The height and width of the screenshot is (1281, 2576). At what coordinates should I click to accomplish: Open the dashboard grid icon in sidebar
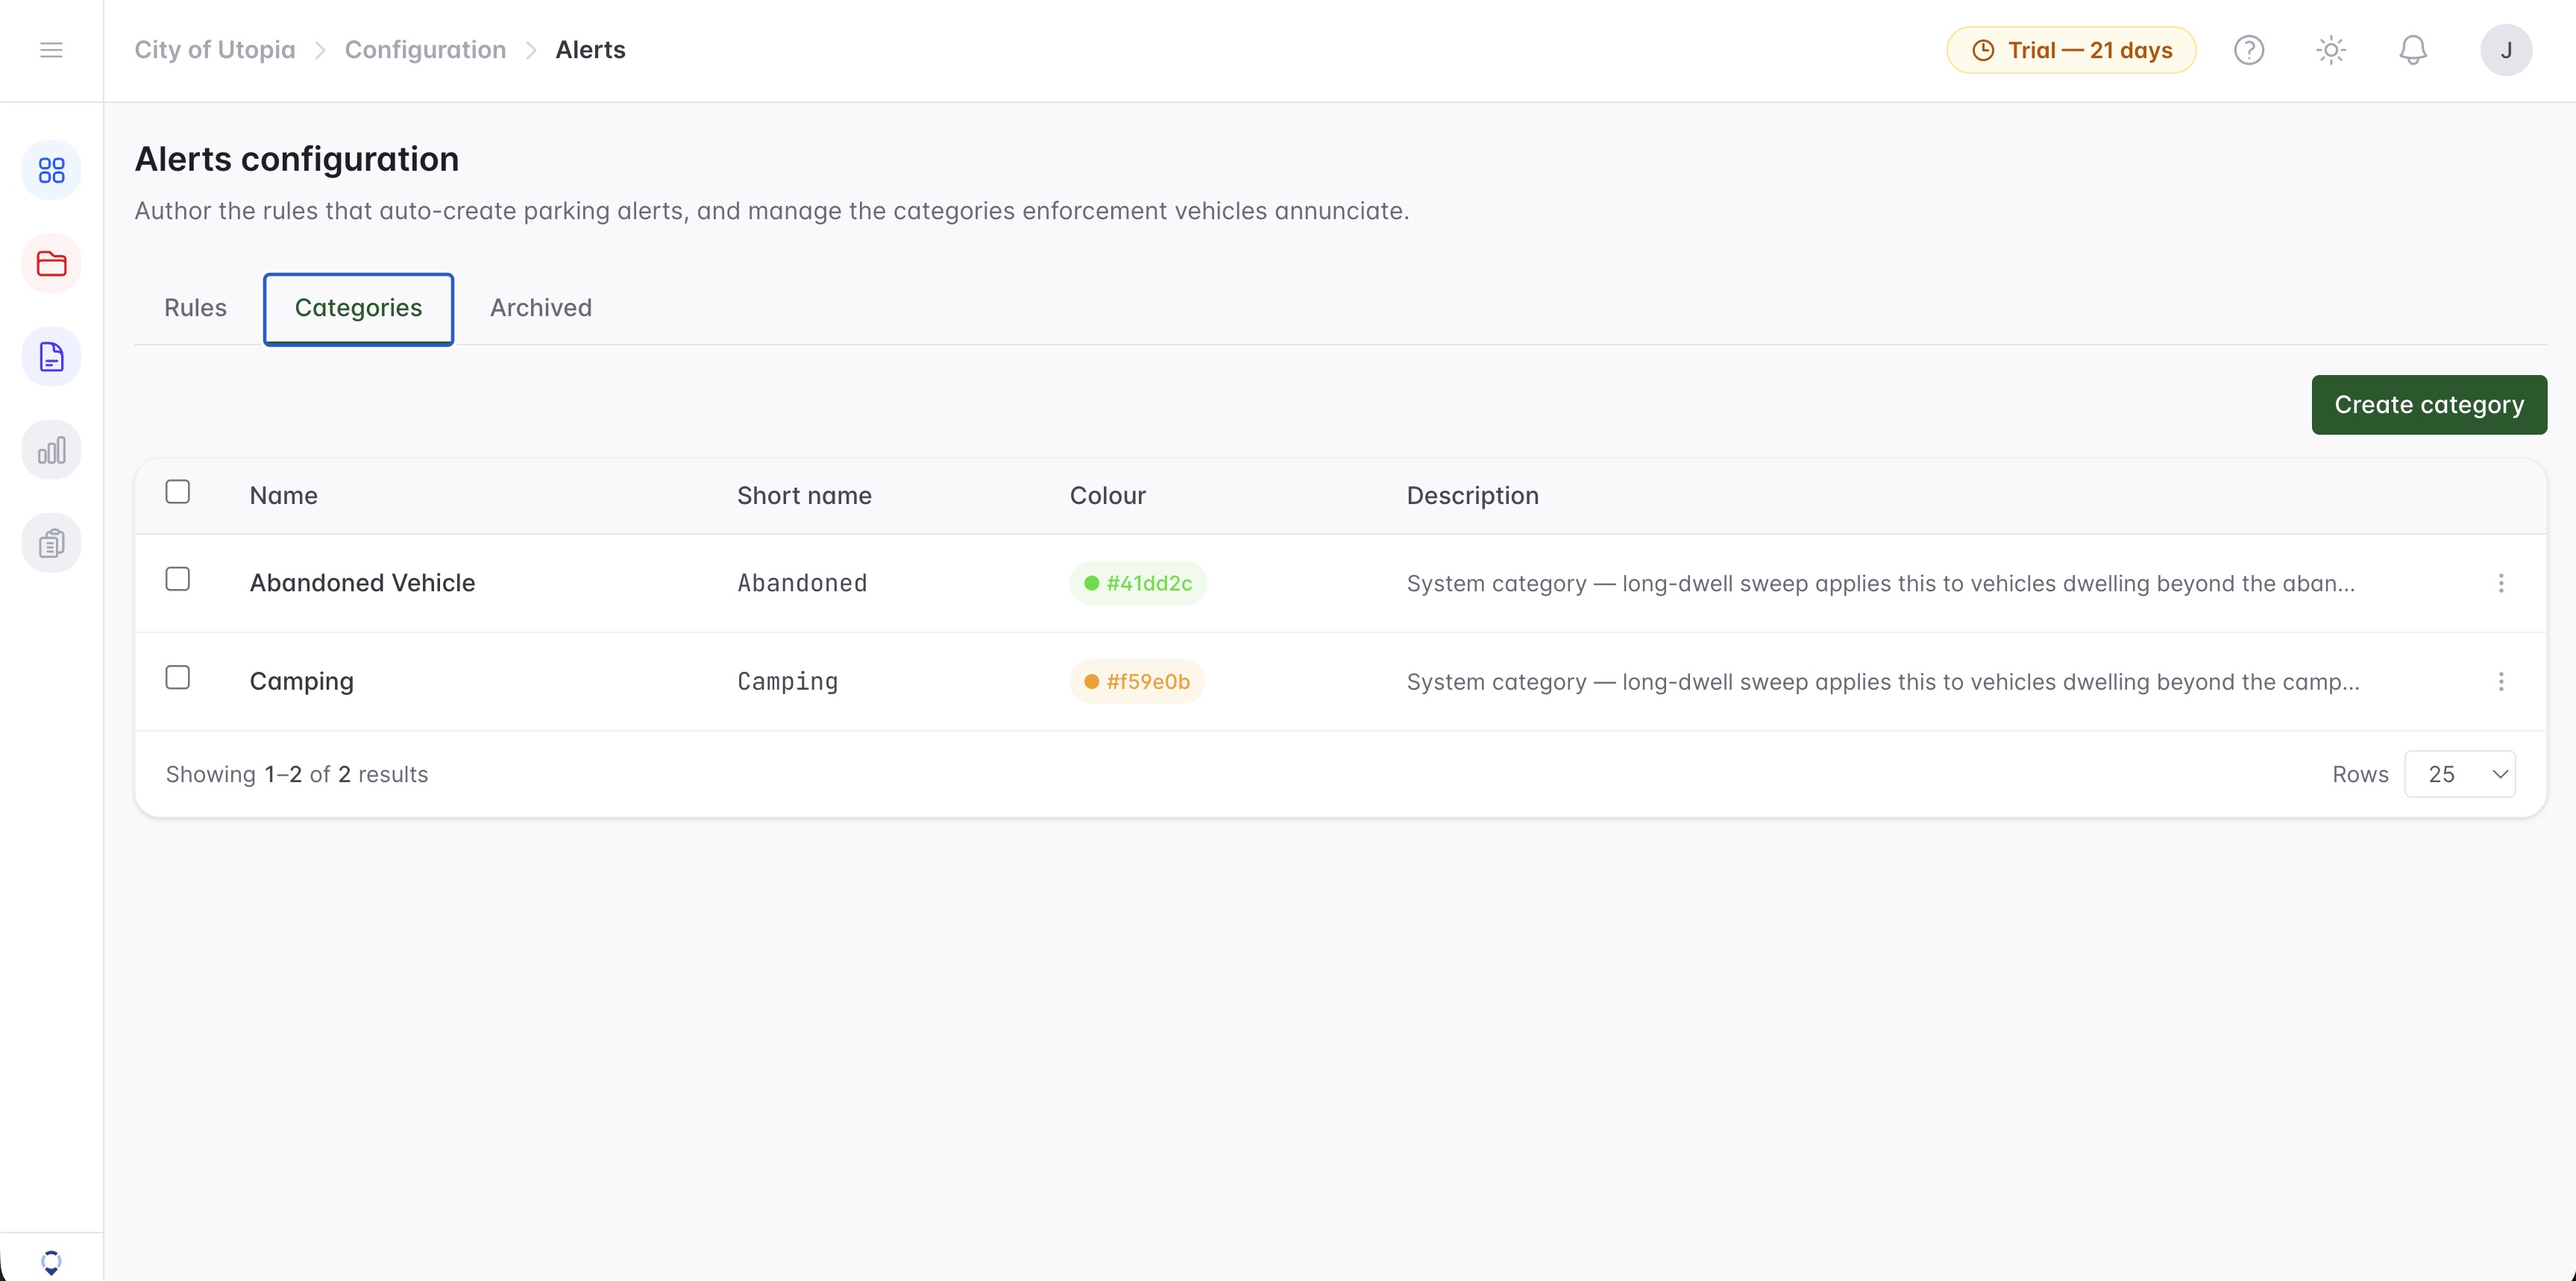tap(51, 170)
